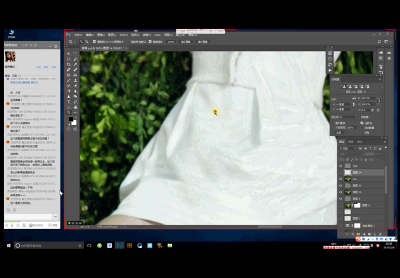This screenshot has width=400, height=278.
Task: Select the Brush tool in toolbox
Action: [x=68, y=80]
